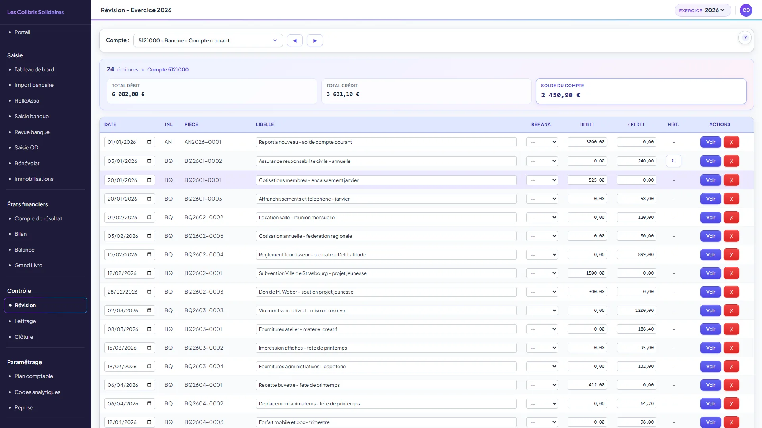The height and width of the screenshot is (428, 762).
Task: Delete Recette buvette entry with X
Action: pyautogui.click(x=731, y=385)
